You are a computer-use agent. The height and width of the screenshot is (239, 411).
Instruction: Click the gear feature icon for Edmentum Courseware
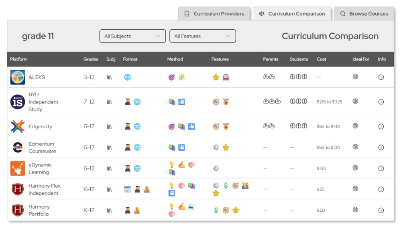[216, 148]
